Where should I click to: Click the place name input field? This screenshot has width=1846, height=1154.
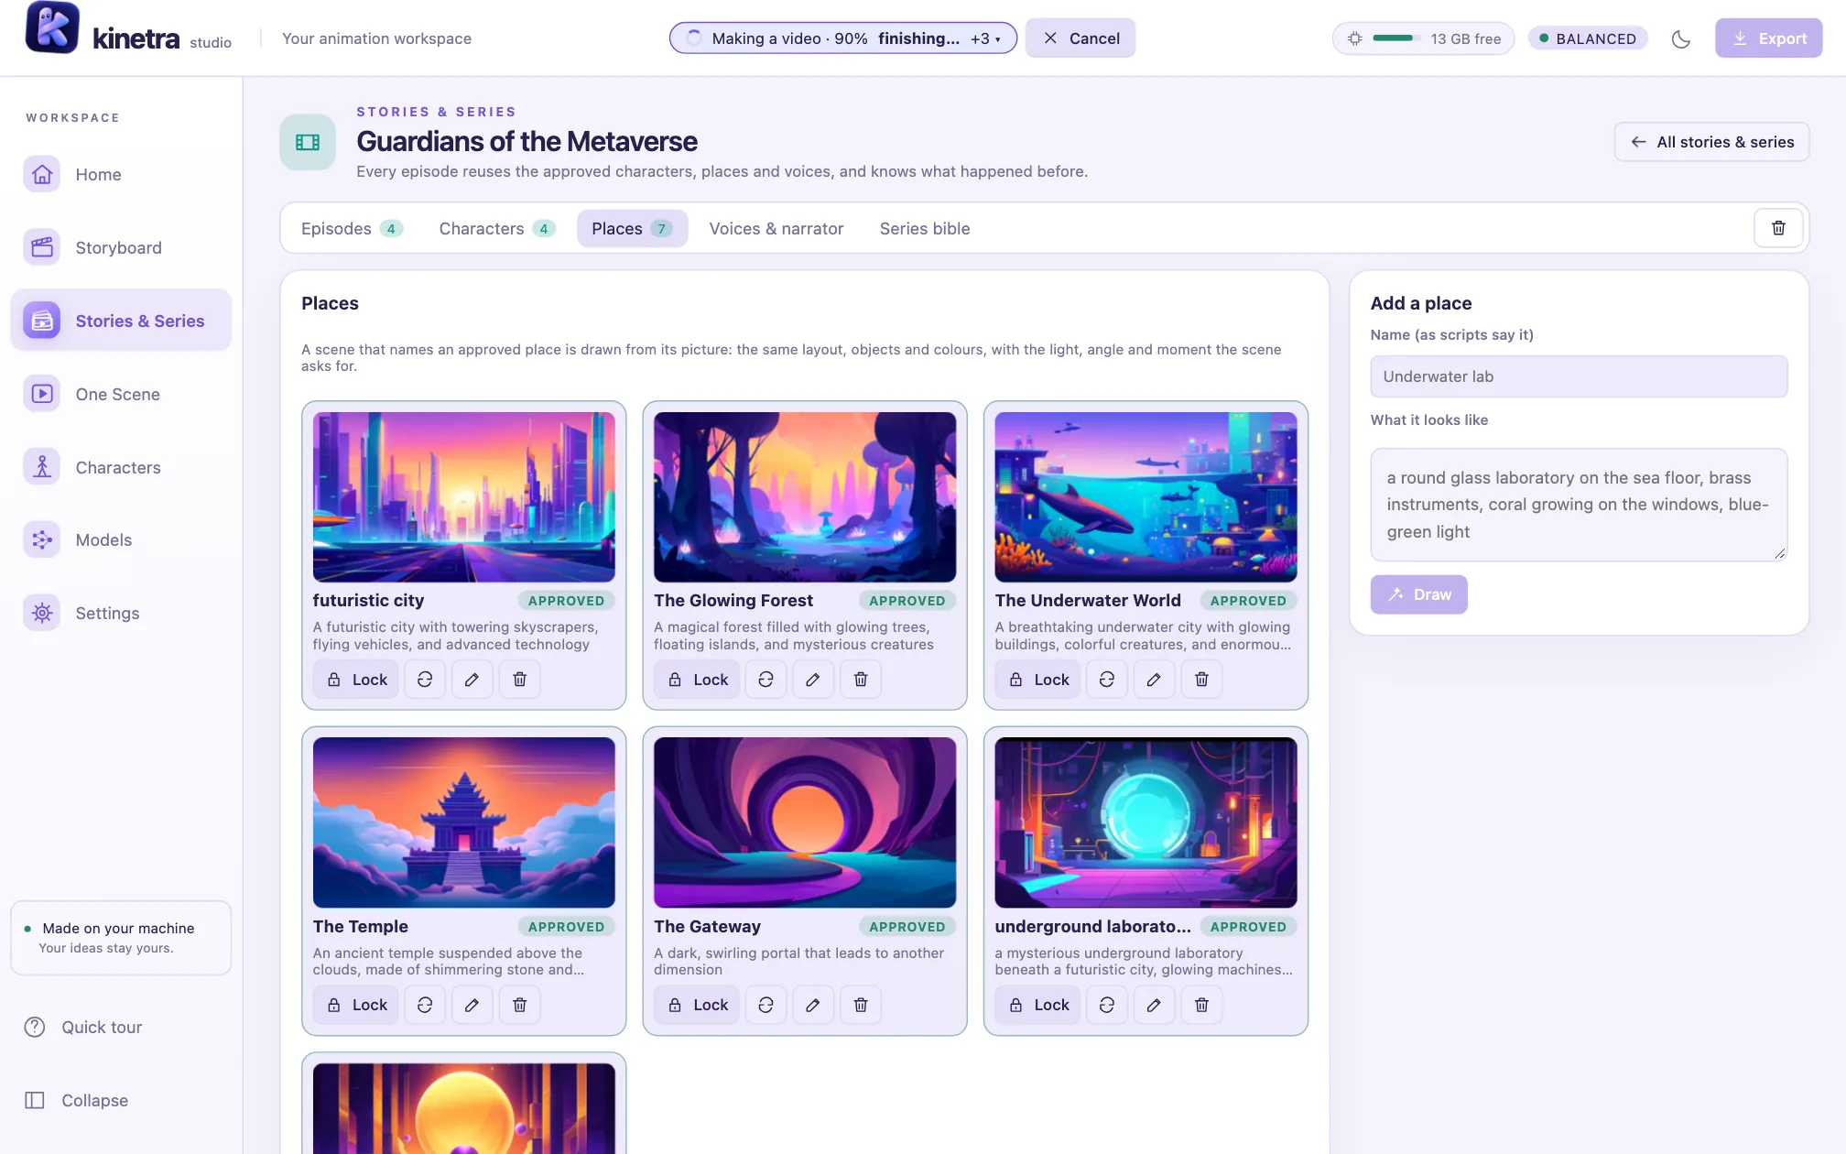coord(1579,376)
